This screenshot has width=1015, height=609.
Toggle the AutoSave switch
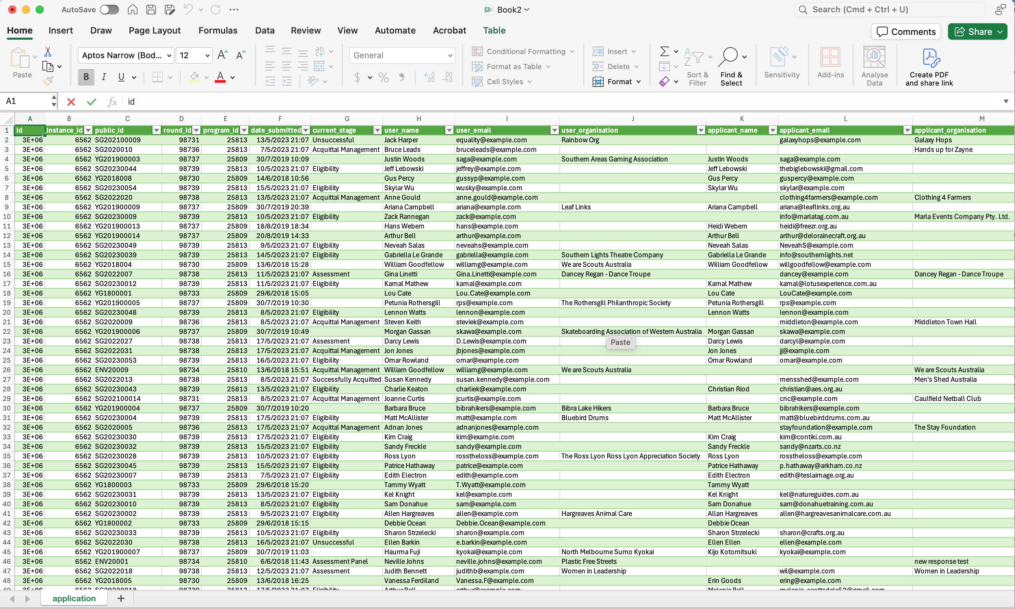coord(109,10)
